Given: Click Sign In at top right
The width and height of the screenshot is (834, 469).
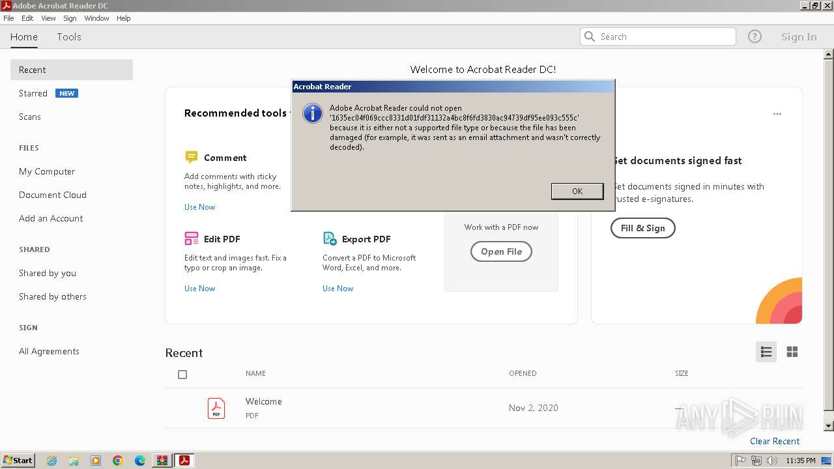Looking at the screenshot, I should click(x=799, y=36).
